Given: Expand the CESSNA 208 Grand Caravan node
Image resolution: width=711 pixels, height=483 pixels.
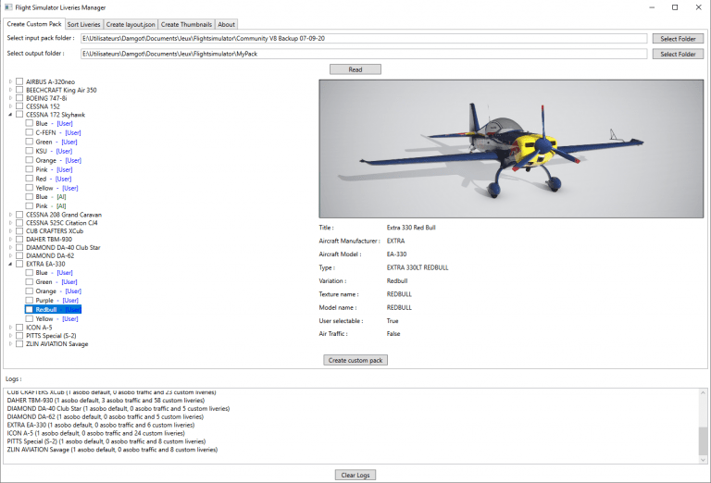Looking at the screenshot, I should pos(10,215).
